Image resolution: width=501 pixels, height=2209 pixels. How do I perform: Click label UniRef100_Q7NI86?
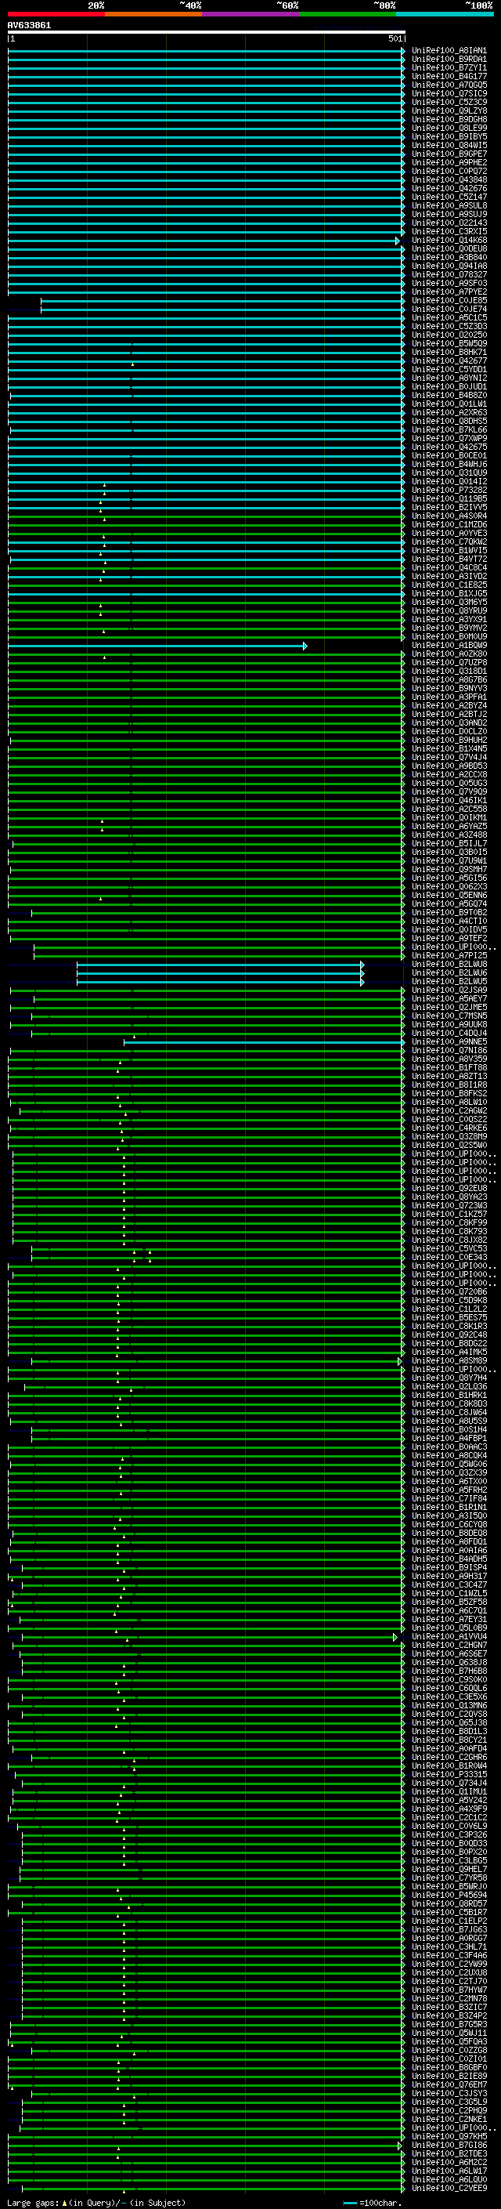coord(449,1049)
